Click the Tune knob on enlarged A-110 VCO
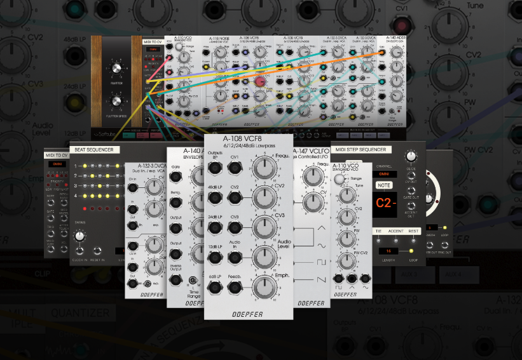 click(x=347, y=196)
